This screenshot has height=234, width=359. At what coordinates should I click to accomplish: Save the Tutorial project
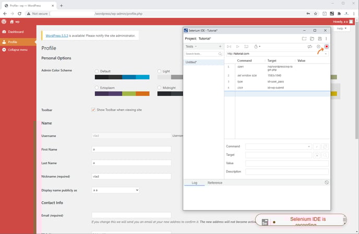tap(320, 39)
